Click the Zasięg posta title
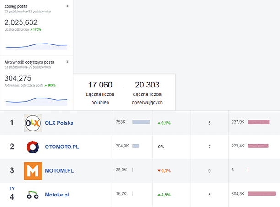 point(16,6)
